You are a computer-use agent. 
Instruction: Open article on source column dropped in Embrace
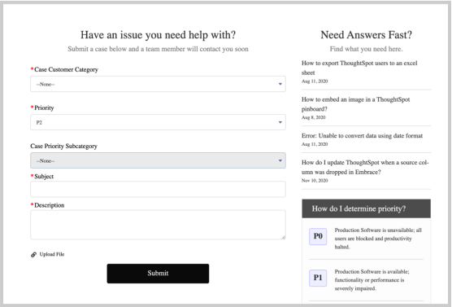tap(365, 167)
